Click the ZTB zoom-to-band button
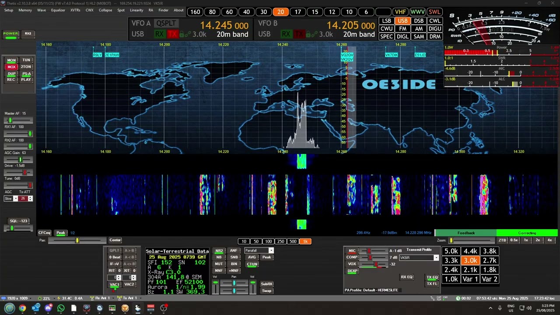Image resolution: width=560 pixels, height=315 pixels. coord(502,240)
